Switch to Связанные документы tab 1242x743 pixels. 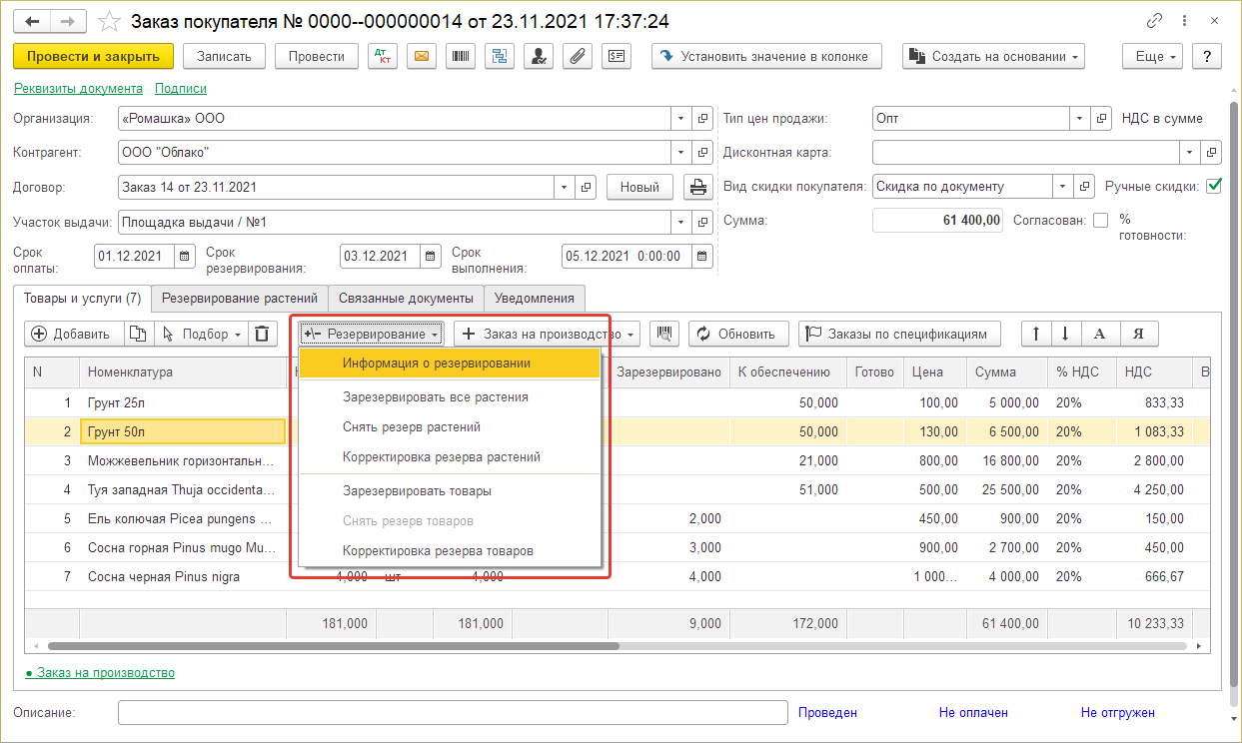pyautogui.click(x=406, y=298)
